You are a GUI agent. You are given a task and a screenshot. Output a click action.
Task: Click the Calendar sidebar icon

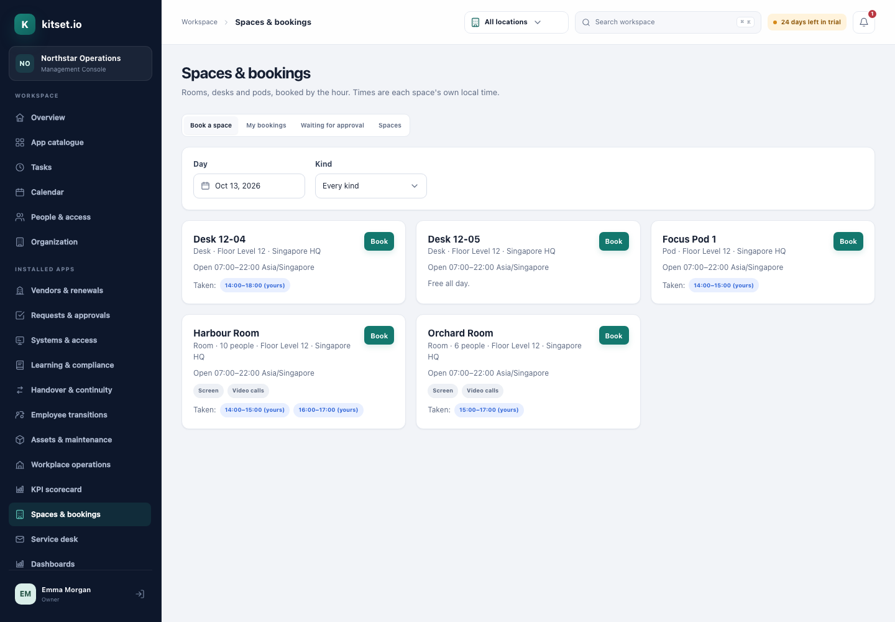coord(20,192)
